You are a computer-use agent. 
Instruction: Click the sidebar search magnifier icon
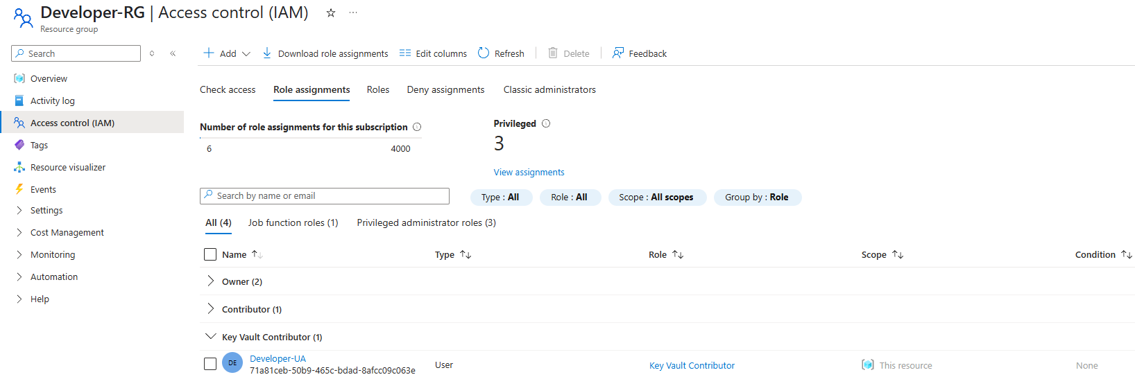(20, 53)
